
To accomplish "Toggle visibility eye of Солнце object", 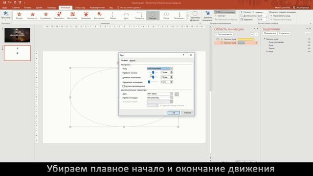I will (309, 51).
